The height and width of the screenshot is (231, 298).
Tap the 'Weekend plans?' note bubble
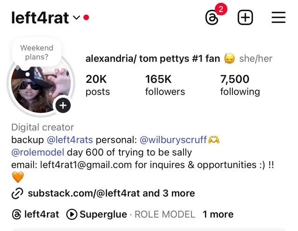[x=37, y=52]
